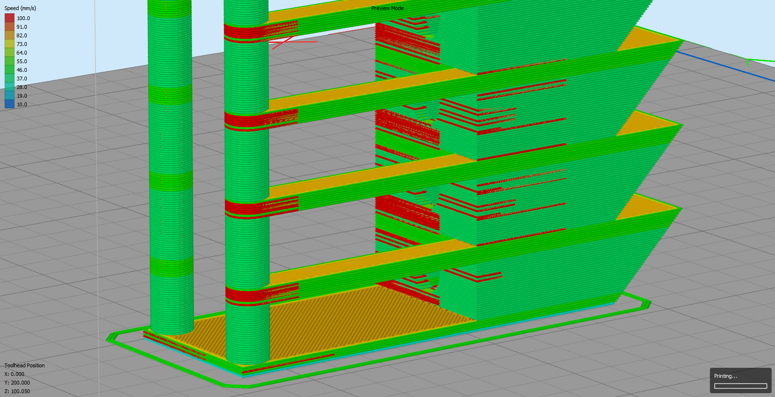Click the Toolhead Position heading

(24, 365)
